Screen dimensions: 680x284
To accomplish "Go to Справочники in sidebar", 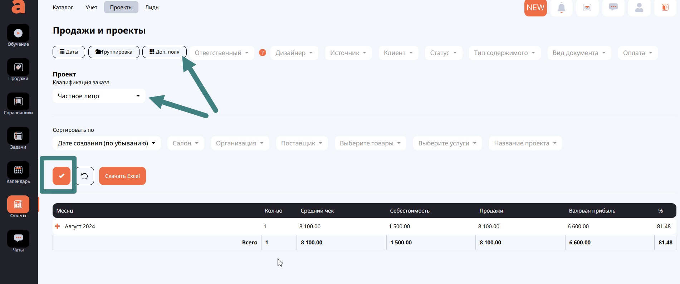I will click(x=18, y=102).
